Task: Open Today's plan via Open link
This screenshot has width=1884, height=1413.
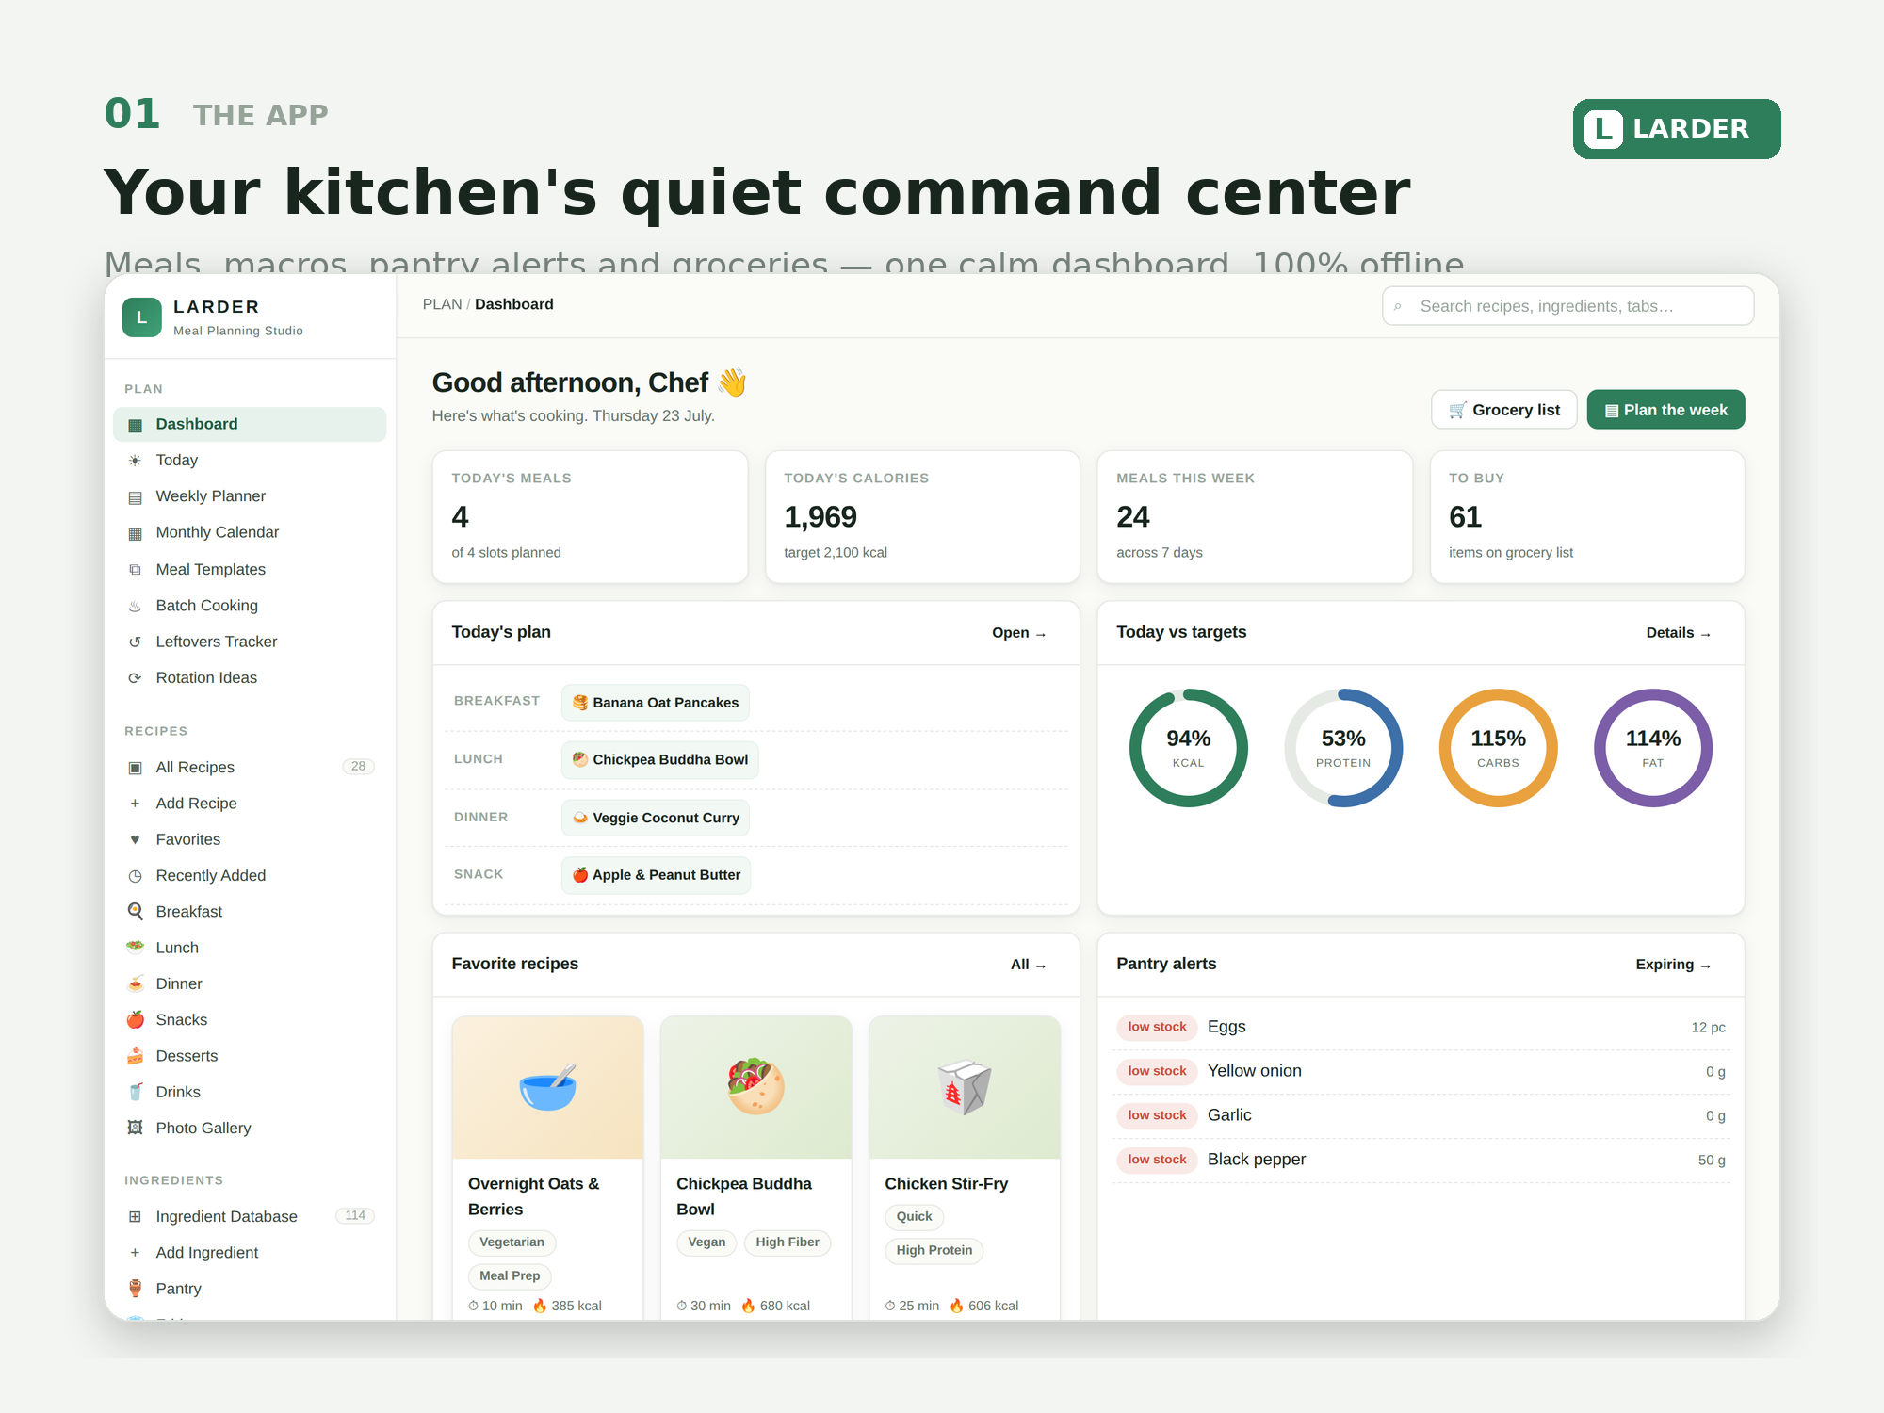Action: 1019,633
